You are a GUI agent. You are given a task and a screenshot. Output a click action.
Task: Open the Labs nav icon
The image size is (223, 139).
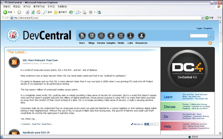[x=130, y=36]
